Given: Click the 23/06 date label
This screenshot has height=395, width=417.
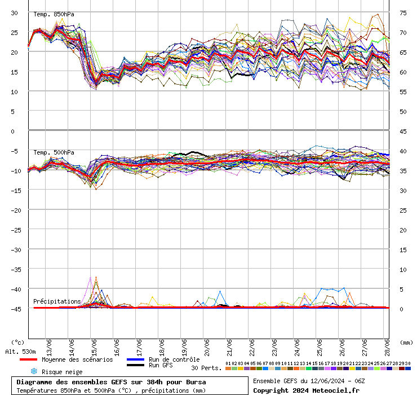Looking at the screenshot, I should (275, 348).
